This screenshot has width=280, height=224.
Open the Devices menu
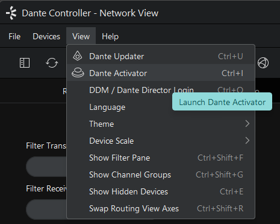coord(46,36)
